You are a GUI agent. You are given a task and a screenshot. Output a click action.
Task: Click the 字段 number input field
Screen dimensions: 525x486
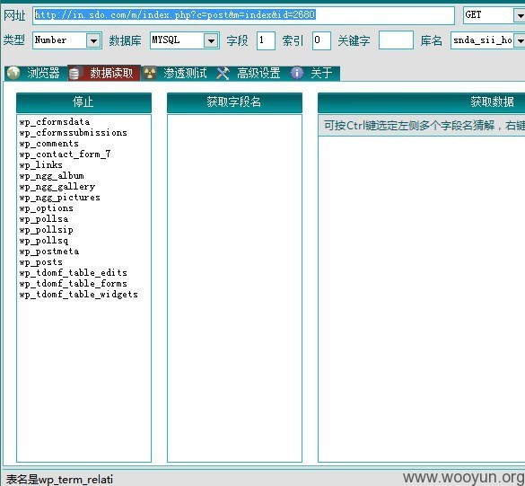coord(266,40)
